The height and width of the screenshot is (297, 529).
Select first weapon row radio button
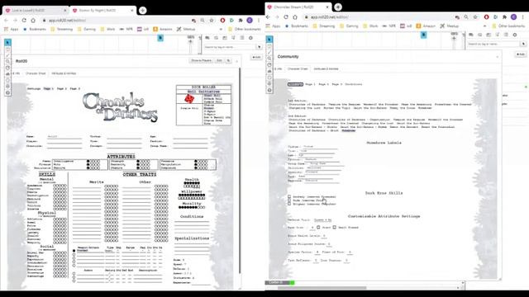(x=74, y=251)
